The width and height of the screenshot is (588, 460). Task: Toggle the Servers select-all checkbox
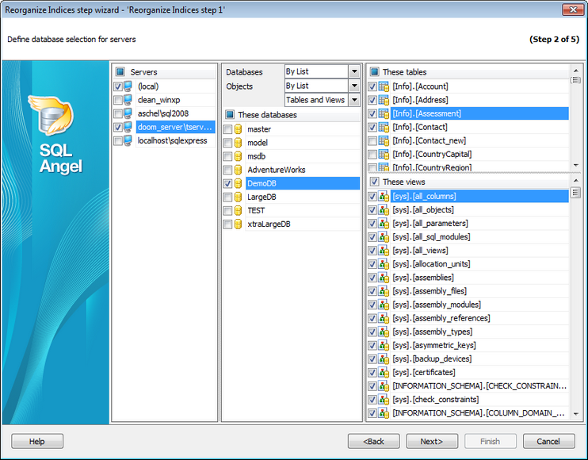(x=120, y=71)
